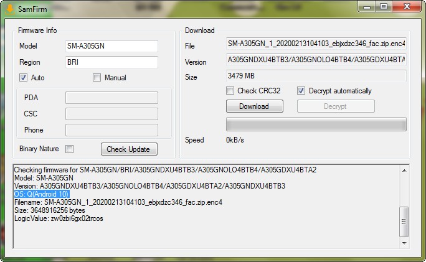Toggle the Auto checkbox
Viewport: 426px width, 262px height.
pos(24,78)
